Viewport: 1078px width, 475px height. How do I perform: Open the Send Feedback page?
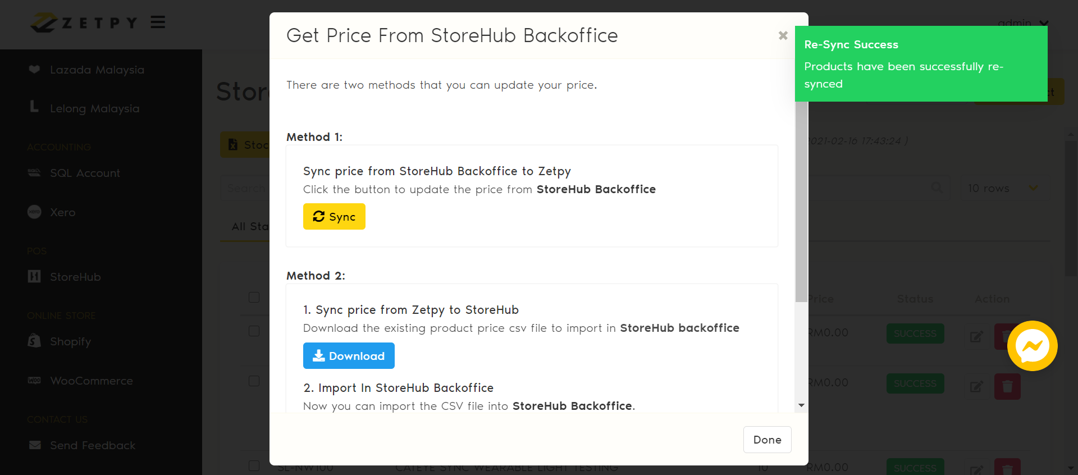point(93,446)
